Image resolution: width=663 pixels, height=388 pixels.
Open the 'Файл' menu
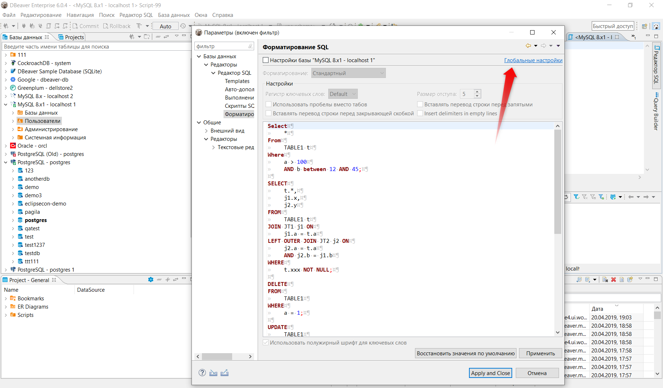9,15
